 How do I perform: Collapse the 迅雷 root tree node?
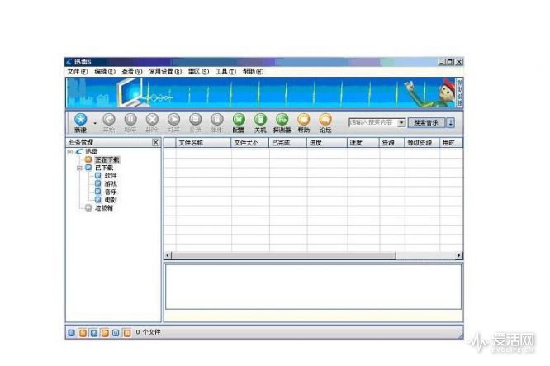(70, 152)
